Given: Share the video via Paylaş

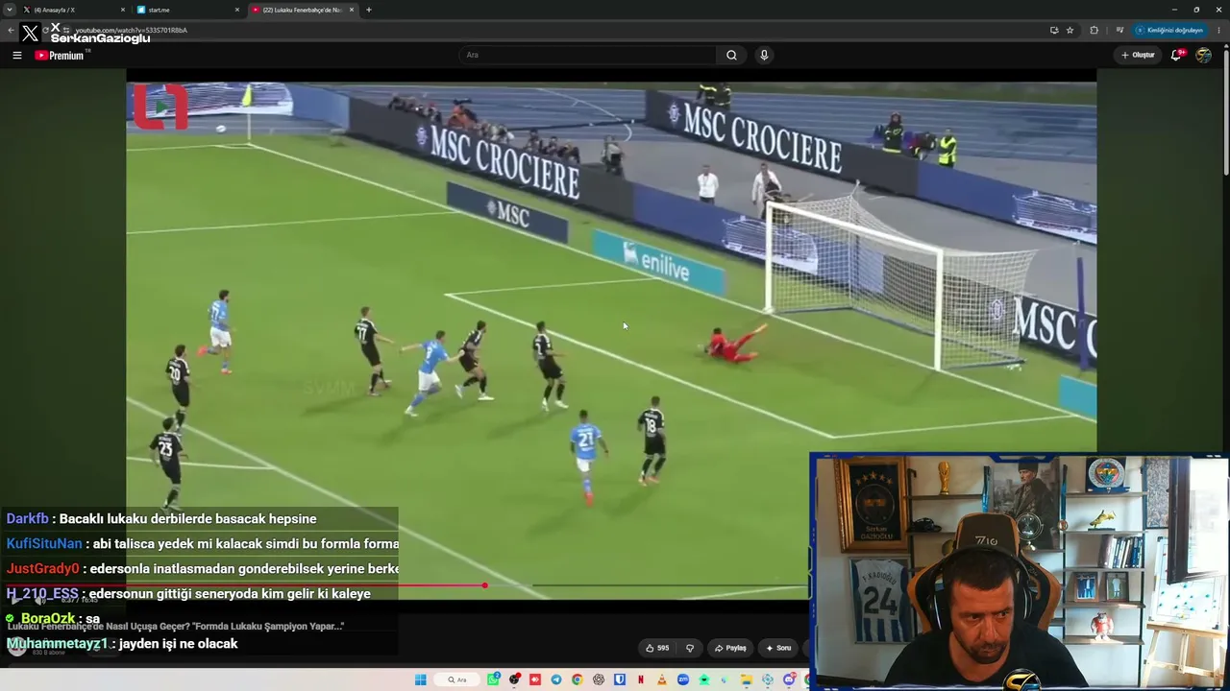Looking at the screenshot, I should coord(730,648).
